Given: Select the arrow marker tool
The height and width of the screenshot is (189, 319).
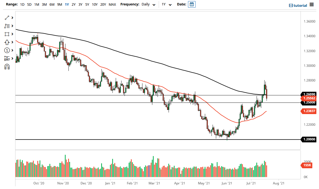Looking at the screenshot, I should [7, 42].
